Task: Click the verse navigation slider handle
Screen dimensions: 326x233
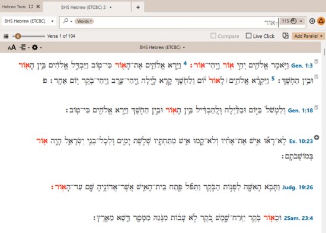Action: [x=18, y=36]
